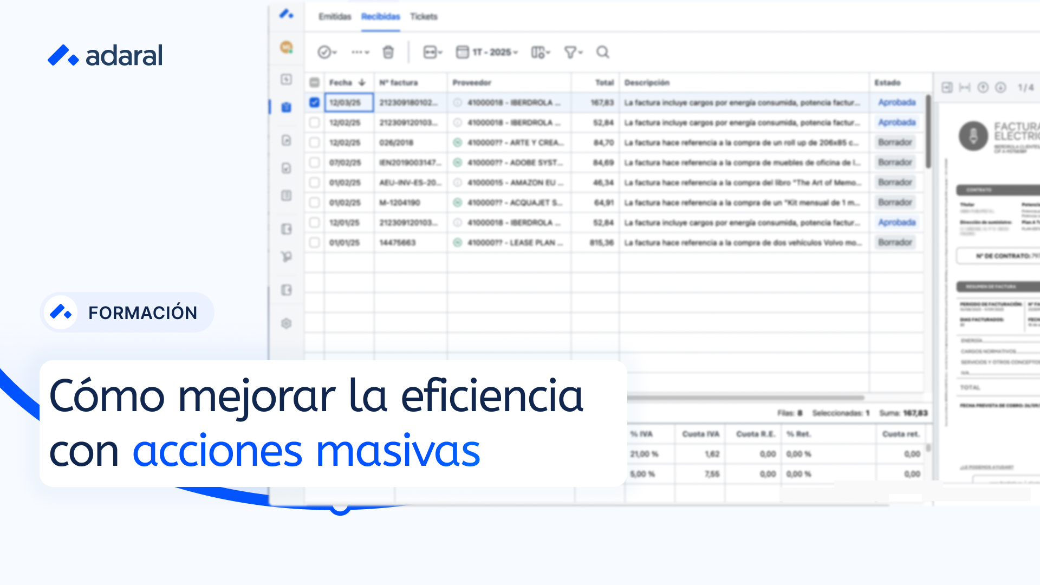1040x585 pixels.
Task: Check the 12/02/25 invoice 212309120103 row checkbox
Action: click(x=314, y=122)
